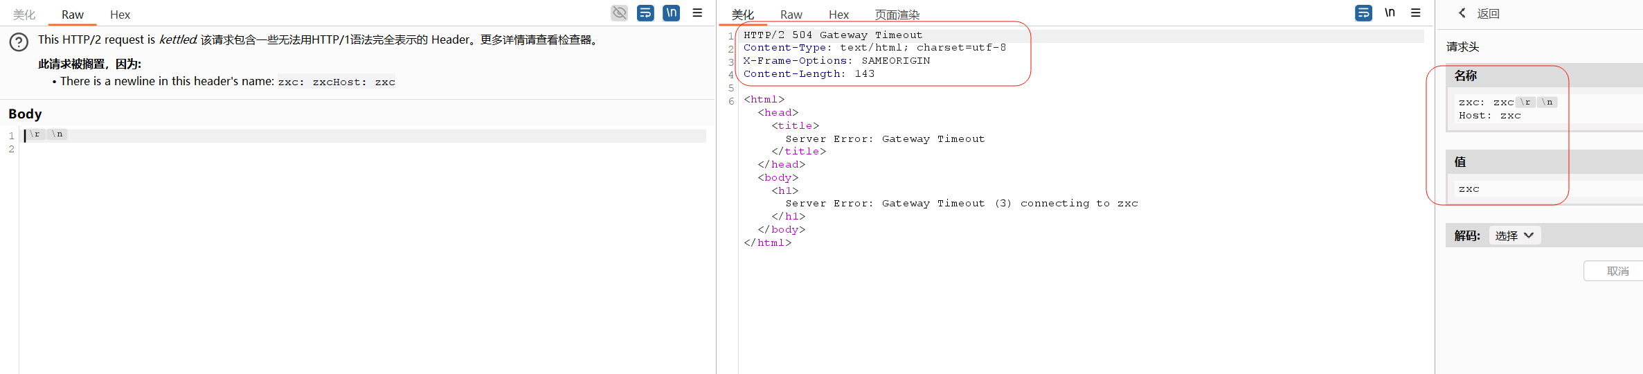Viewport: 1643px width, 374px height.
Task: Click the 值 section label
Action: click(x=1460, y=162)
